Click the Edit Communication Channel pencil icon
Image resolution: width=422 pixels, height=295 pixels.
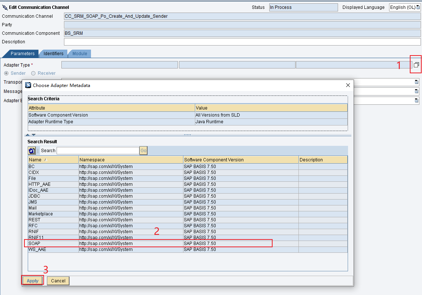click(5, 7)
